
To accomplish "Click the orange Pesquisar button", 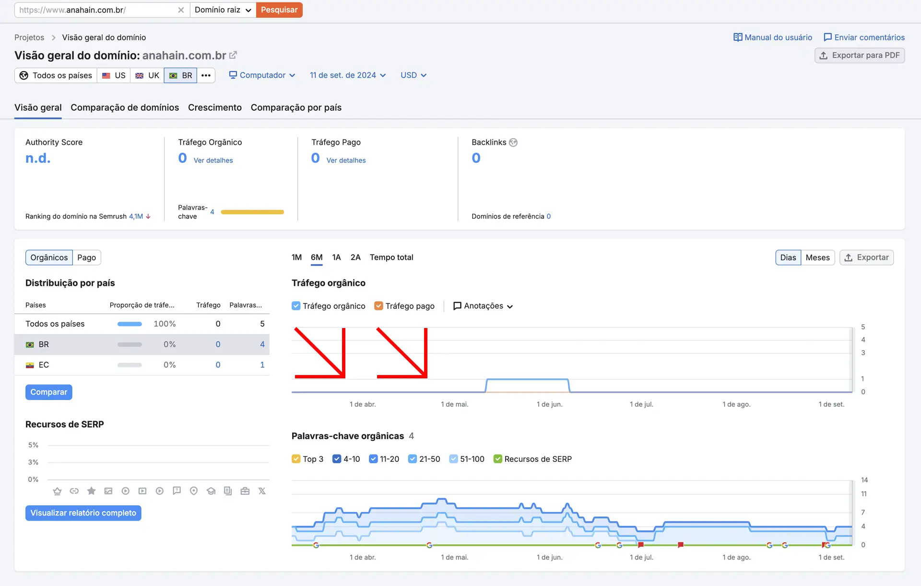I will click(279, 10).
